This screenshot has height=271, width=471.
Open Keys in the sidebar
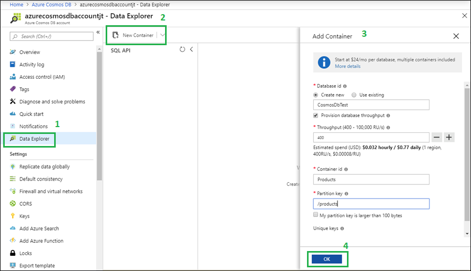tap(24, 216)
